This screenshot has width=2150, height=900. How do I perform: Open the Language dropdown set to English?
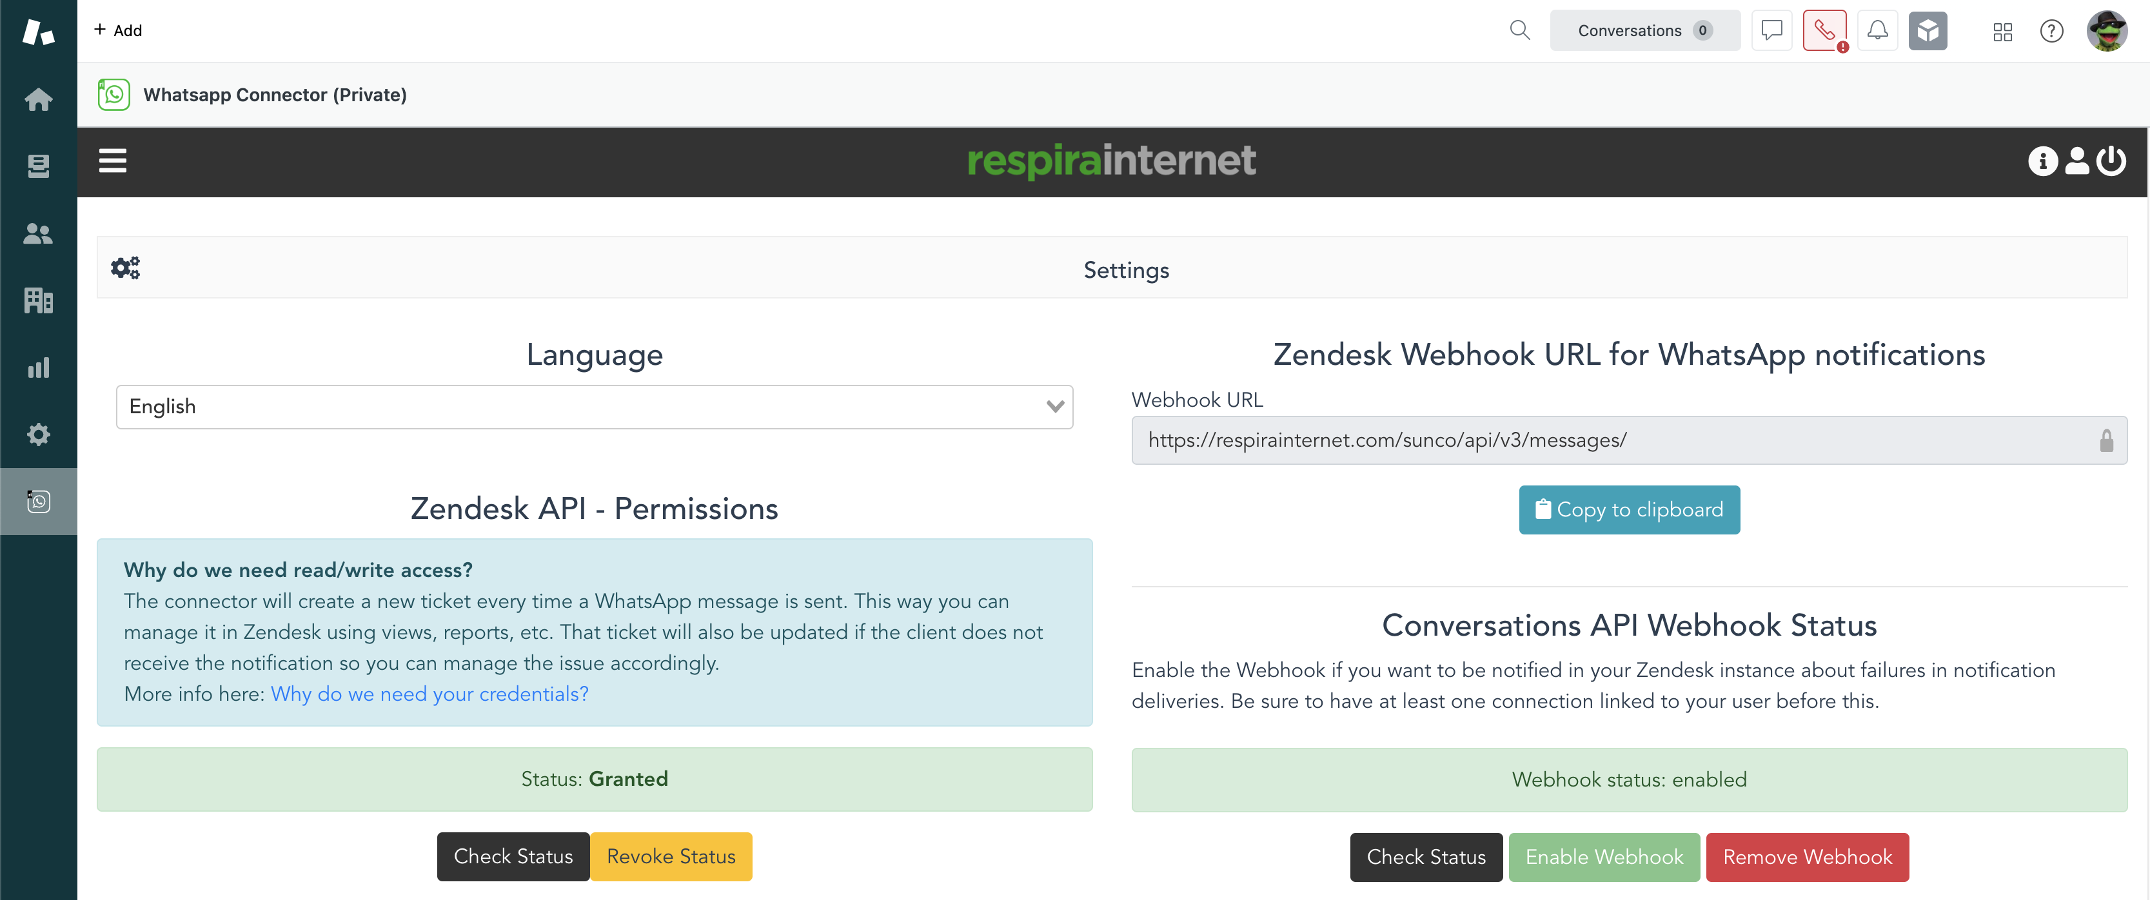[595, 406]
